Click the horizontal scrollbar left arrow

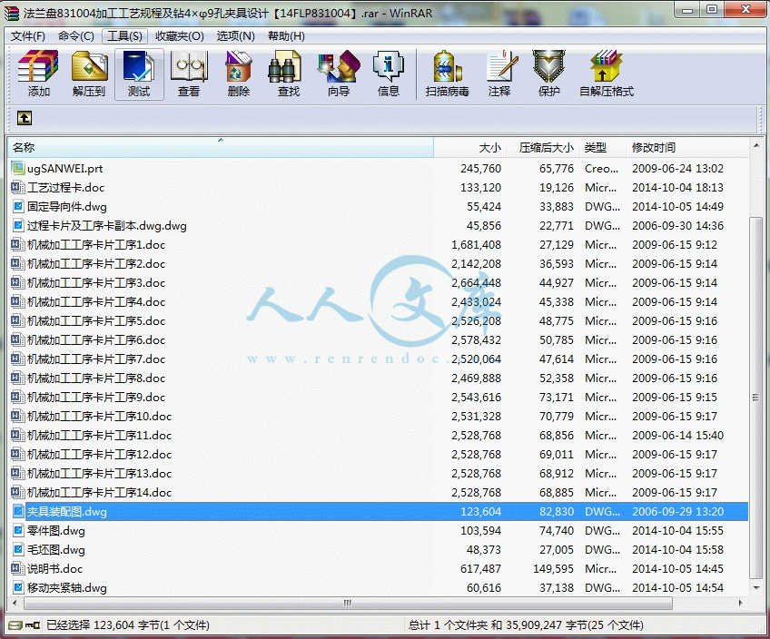[15, 603]
